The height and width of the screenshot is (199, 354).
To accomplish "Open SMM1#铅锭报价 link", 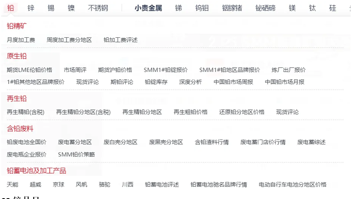I will tap(166, 70).
